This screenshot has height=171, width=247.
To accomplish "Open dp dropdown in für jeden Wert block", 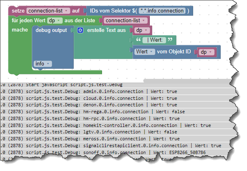I will 55,21.
